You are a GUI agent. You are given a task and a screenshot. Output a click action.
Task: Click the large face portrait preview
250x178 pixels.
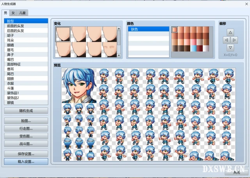(x=79, y=86)
